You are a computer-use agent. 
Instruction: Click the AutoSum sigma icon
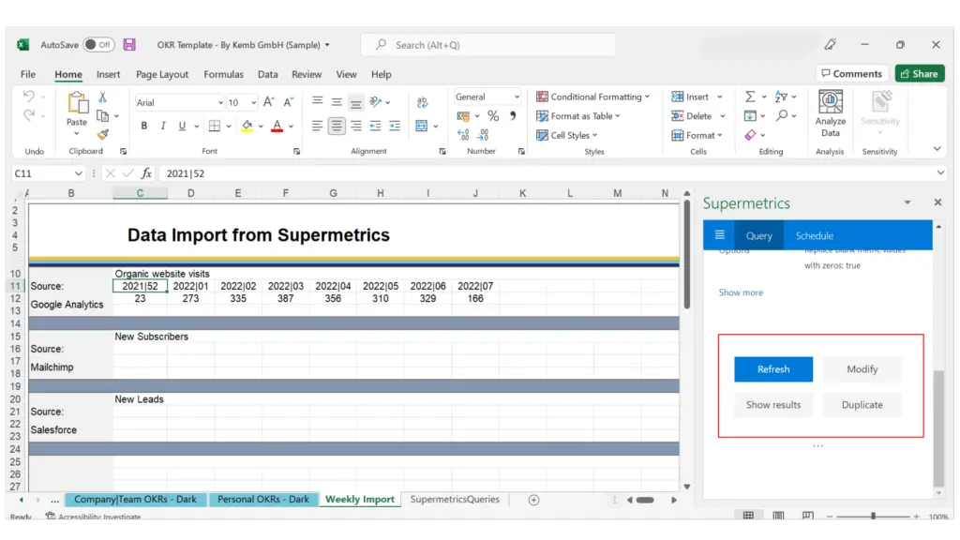(x=750, y=97)
